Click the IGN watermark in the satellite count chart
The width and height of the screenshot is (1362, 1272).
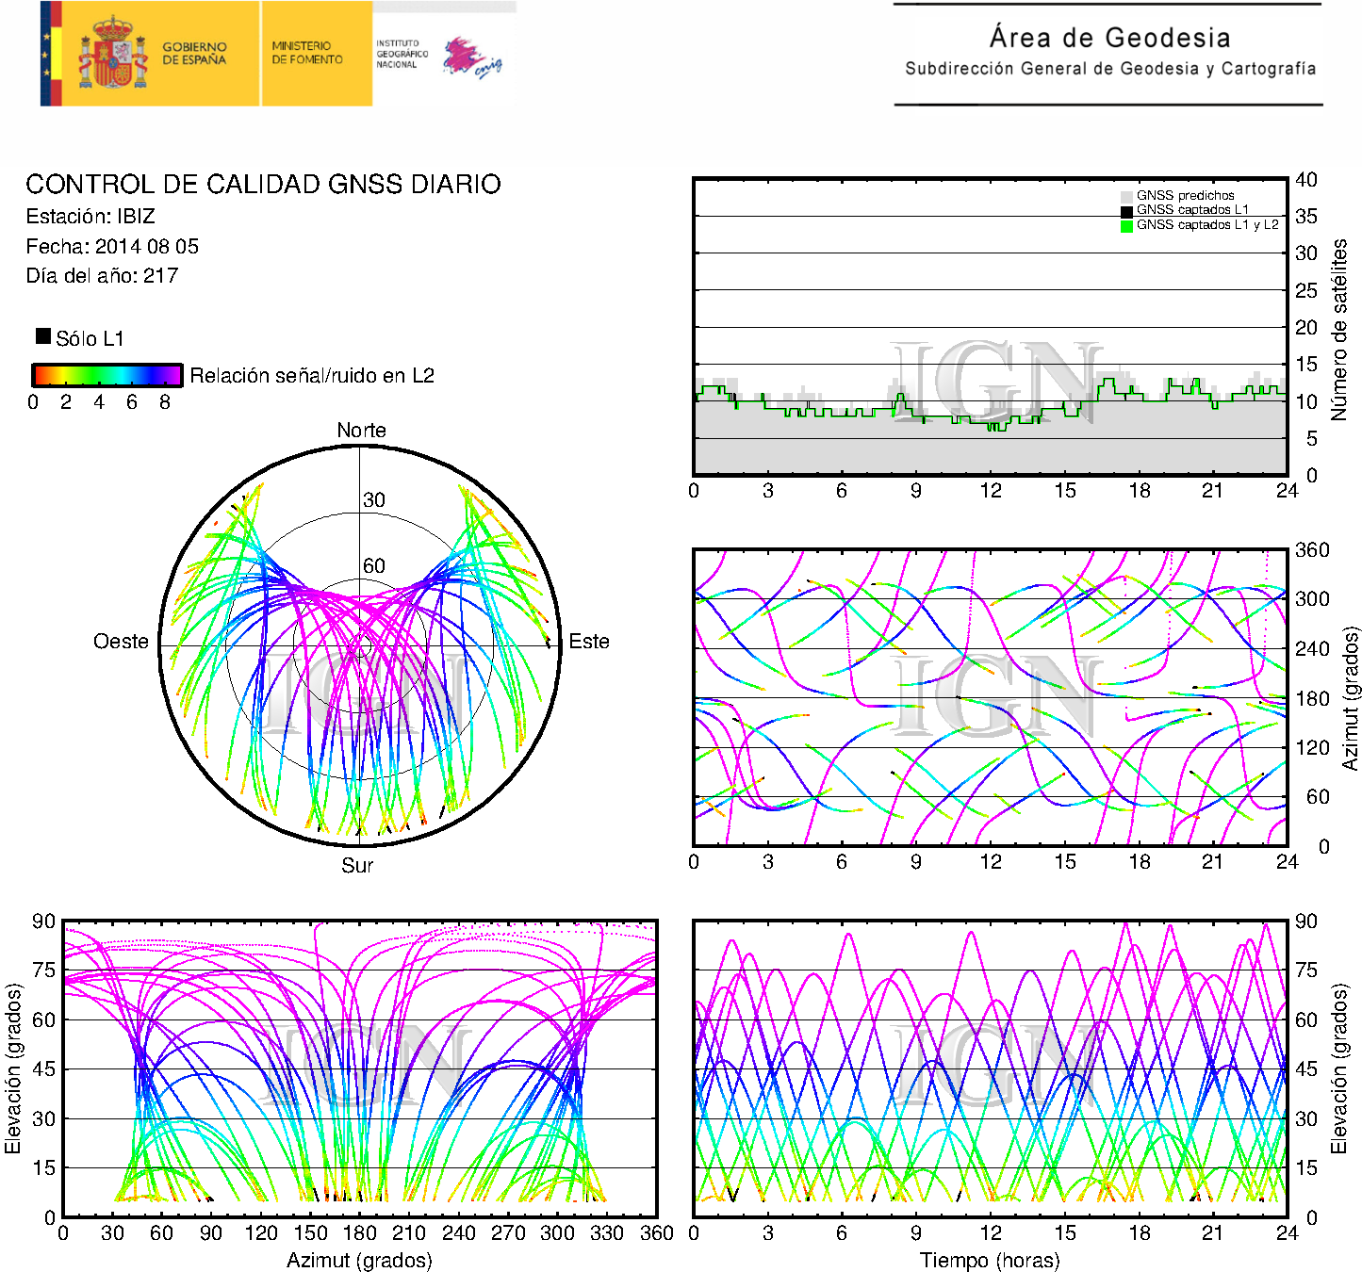tap(996, 383)
